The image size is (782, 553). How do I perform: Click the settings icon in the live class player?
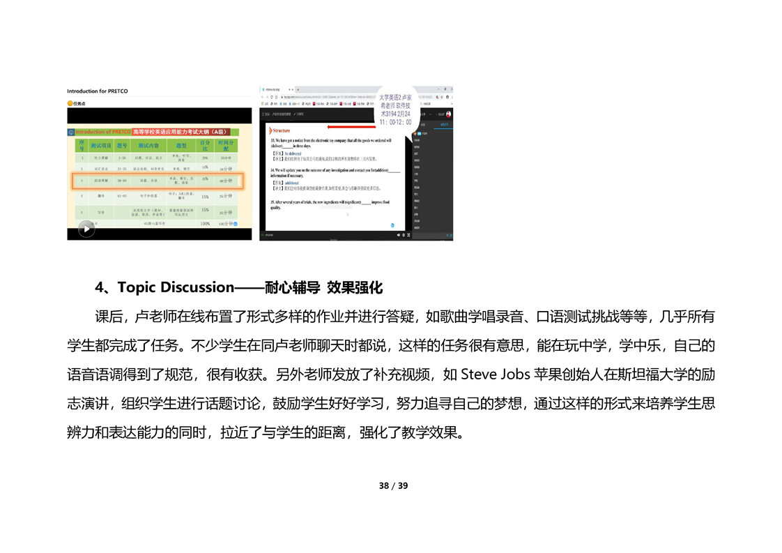coord(404,235)
